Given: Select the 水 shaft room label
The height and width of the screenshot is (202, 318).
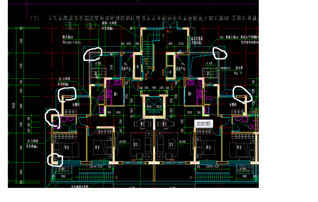Looking at the screenshot, I should (170, 72).
